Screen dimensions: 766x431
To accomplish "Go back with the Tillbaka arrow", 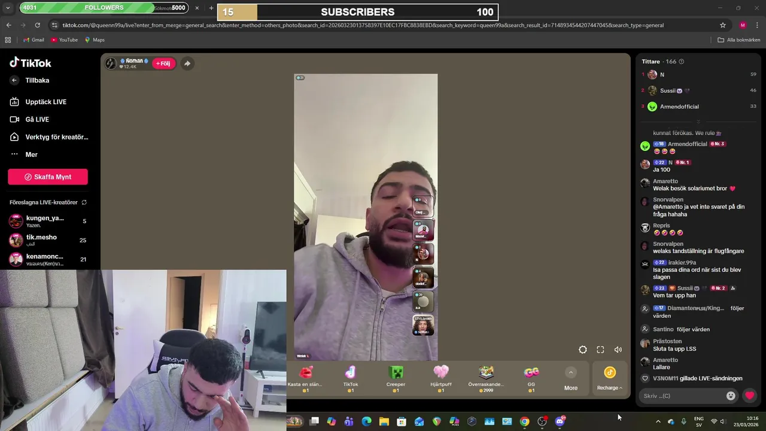I will pyautogui.click(x=14, y=80).
